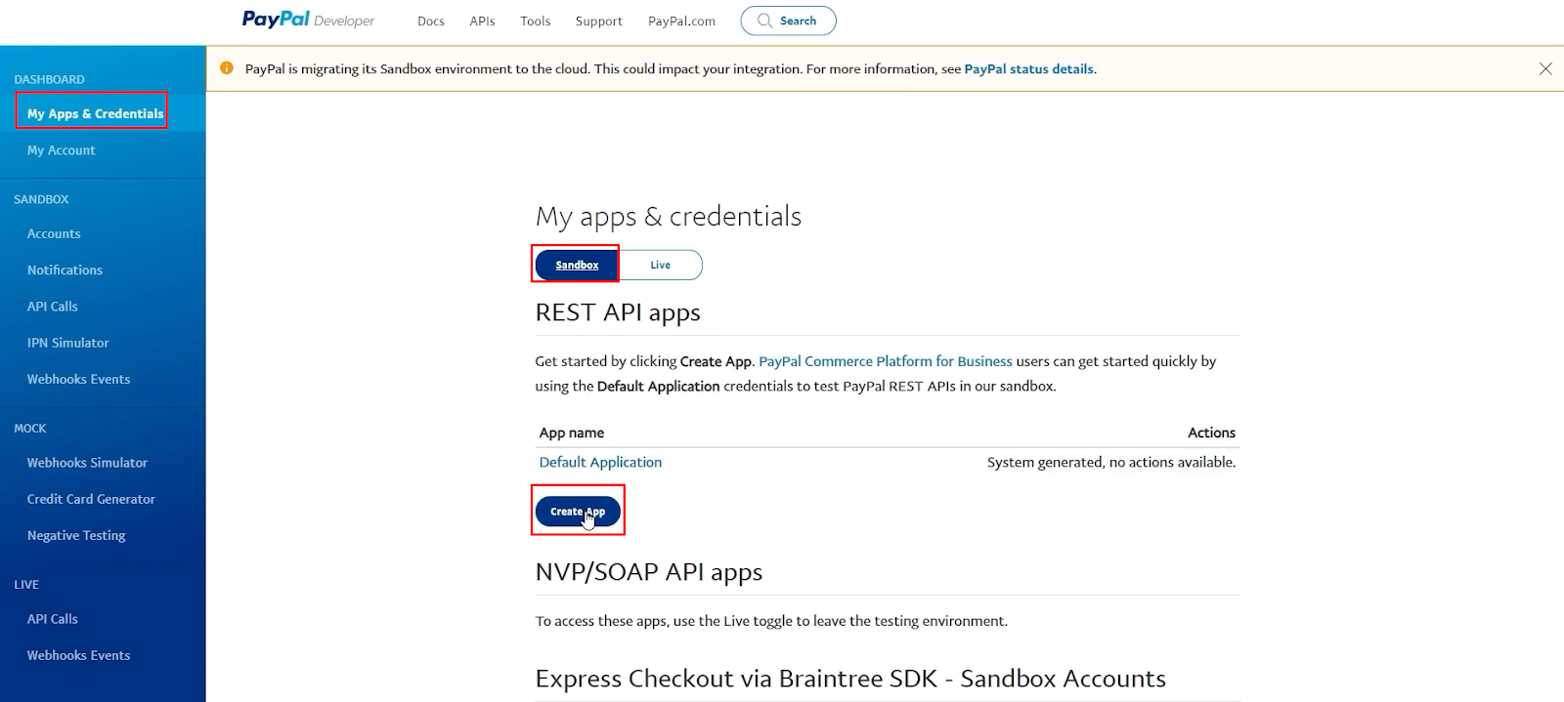Open Webhooks Events under Live

[x=78, y=655]
